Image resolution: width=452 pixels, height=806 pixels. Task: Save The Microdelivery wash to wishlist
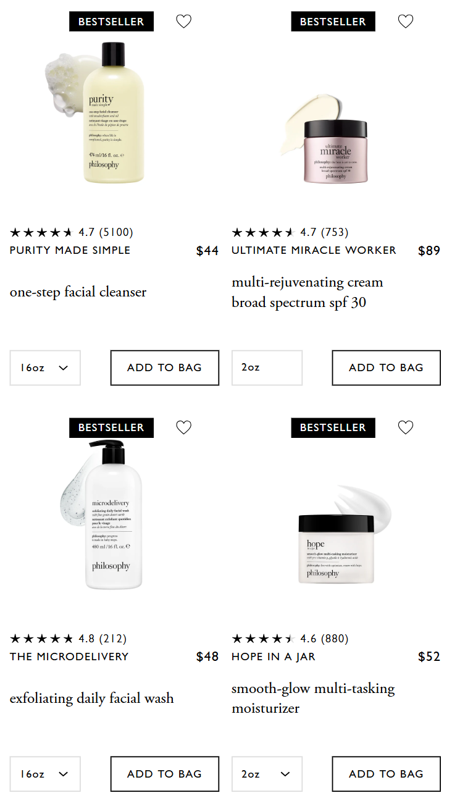coord(183,427)
